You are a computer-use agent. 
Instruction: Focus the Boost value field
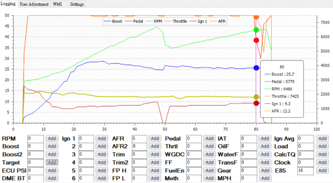tap(36, 146)
